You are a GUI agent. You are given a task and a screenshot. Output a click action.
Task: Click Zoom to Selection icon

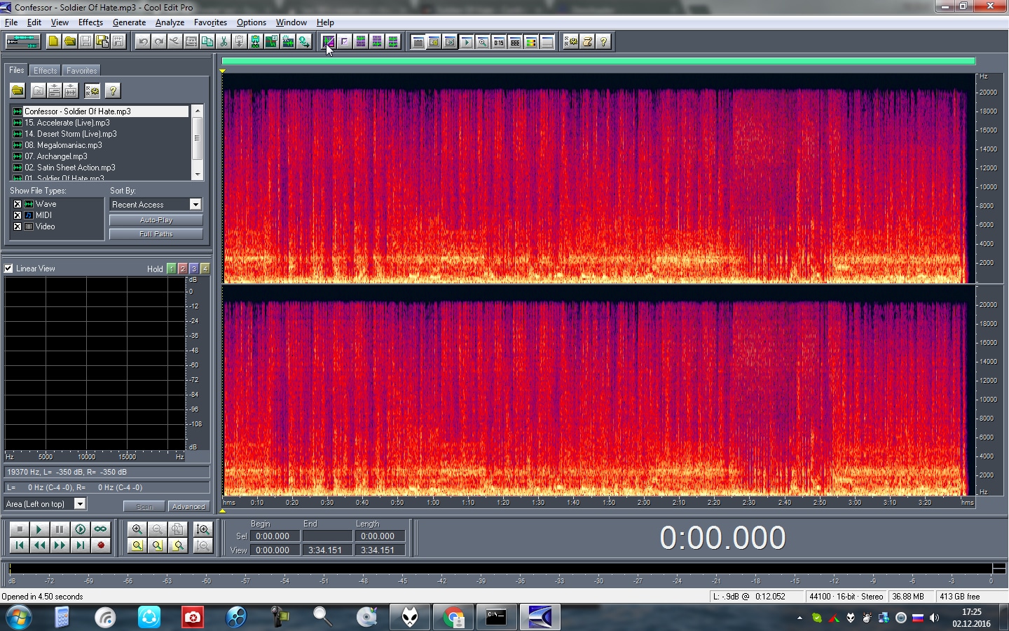point(137,545)
